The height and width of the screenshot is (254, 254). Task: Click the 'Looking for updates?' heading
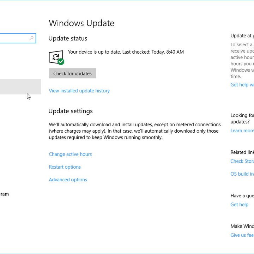pos(242,119)
